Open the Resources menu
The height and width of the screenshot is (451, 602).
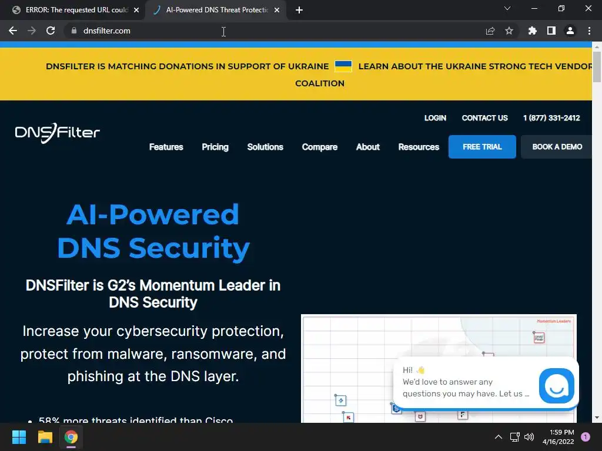pyautogui.click(x=419, y=147)
